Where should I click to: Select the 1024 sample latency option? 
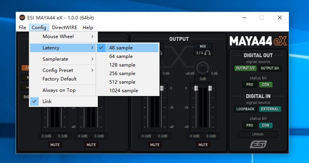point(123,91)
